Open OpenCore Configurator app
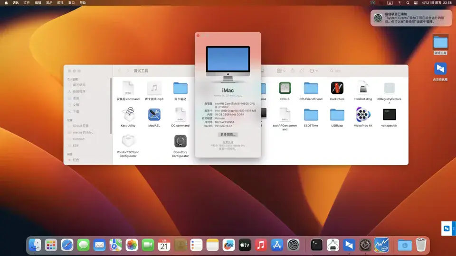The height and width of the screenshot is (256, 456). [x=180, y=141]
